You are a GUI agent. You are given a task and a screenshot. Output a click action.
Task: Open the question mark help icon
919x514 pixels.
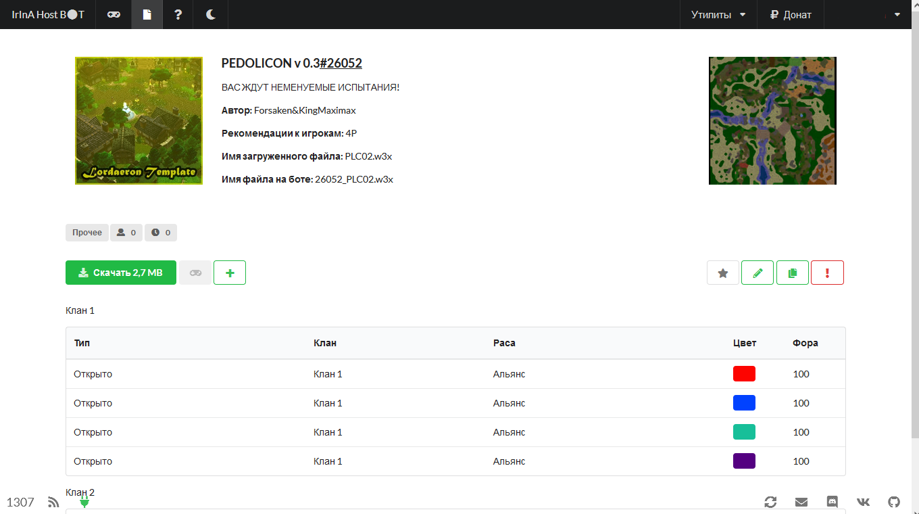[x=178, y=14]
